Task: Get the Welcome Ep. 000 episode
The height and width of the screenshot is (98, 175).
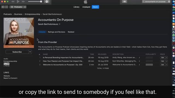Action: click(x=163, y=65)
